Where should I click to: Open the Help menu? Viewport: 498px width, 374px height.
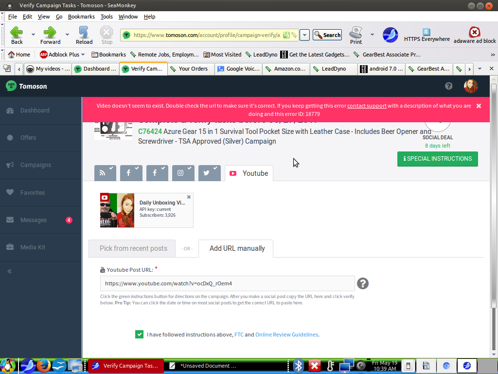point(149,17)
